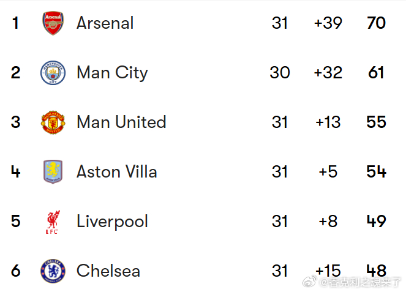
Task: Click the Chelsea club crest
Action: click(x=53, y=271)
